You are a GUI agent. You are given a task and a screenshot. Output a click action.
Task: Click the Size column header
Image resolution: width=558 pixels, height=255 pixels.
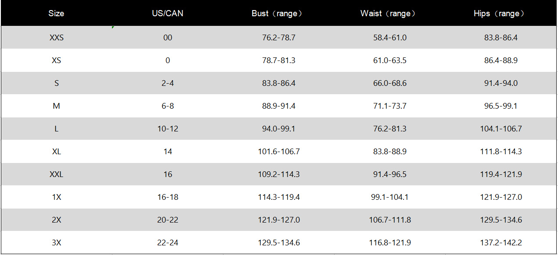click(x=56, y=14)
